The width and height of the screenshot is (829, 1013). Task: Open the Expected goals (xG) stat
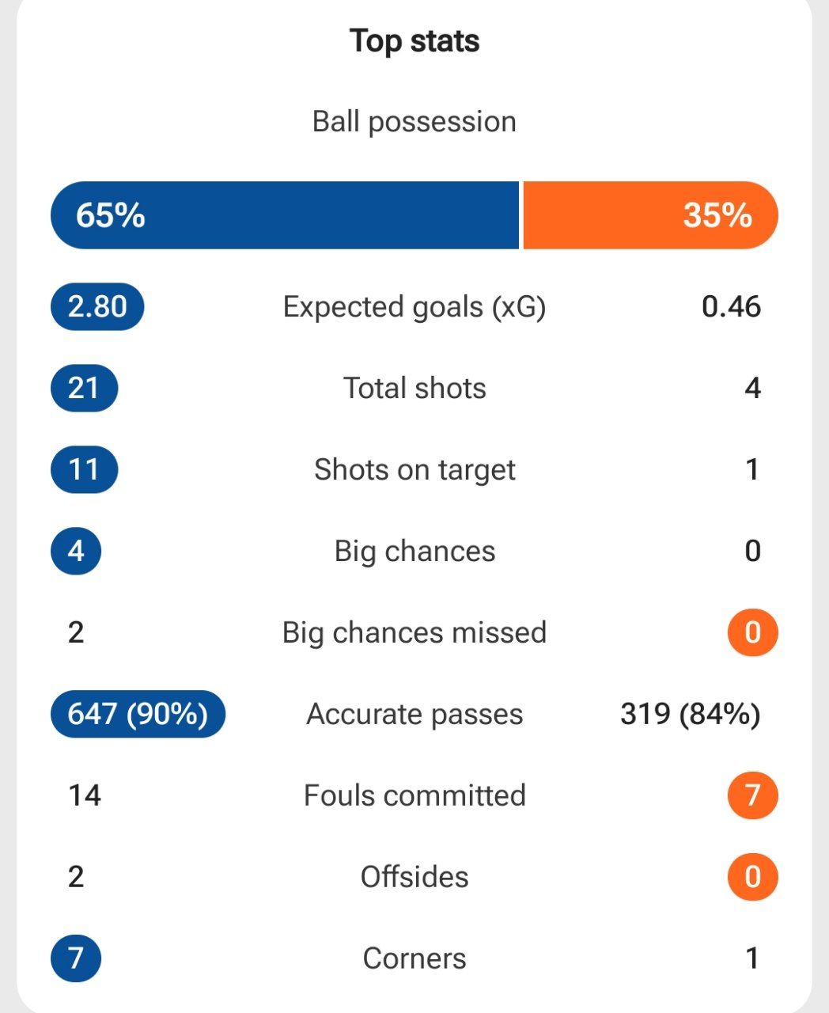pyautogui.click(x=414, y=307)
